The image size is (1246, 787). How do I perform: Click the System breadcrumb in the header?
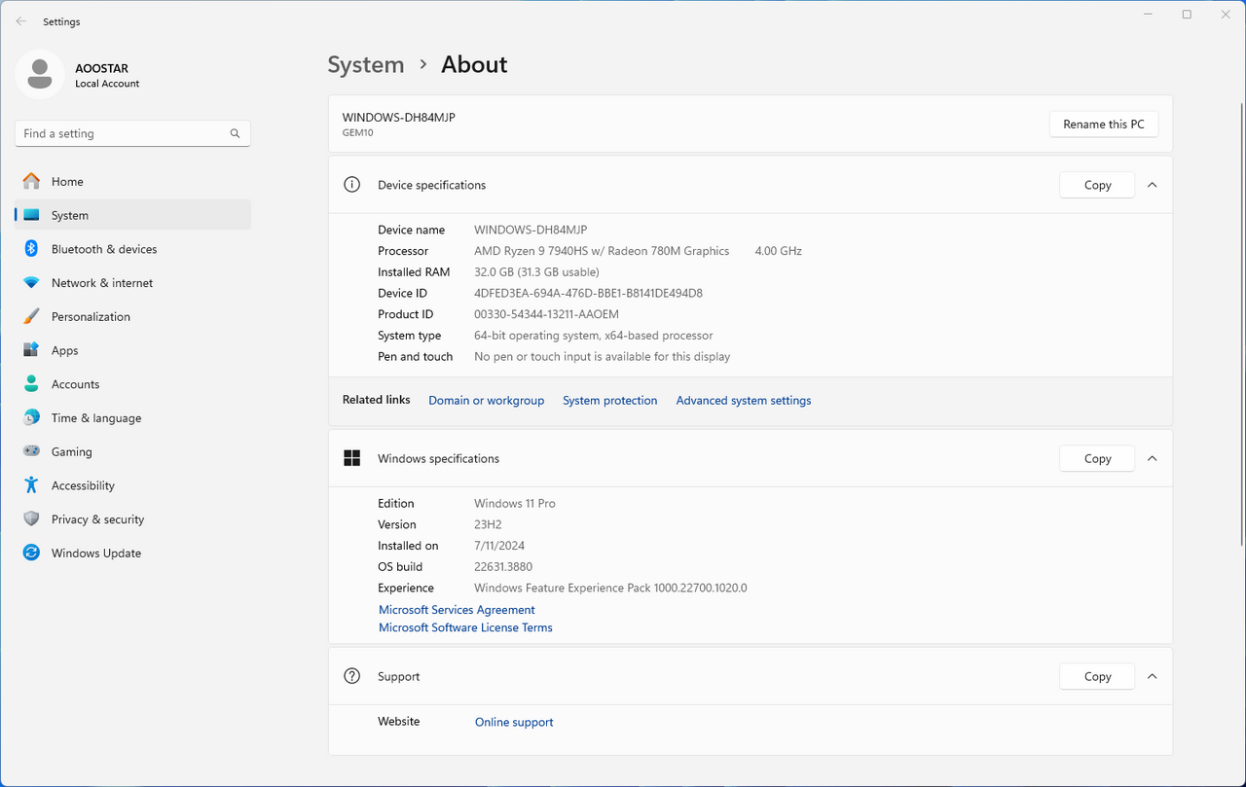click(366, 65)
